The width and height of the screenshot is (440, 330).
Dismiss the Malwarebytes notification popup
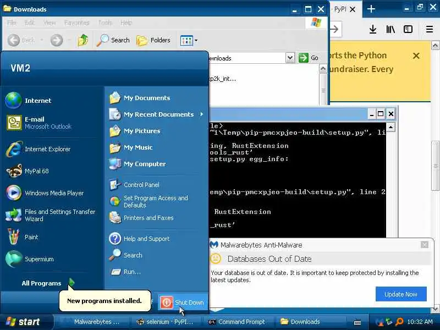424,245
